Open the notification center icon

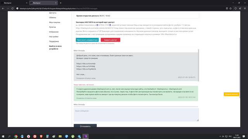tap(244, 136)
